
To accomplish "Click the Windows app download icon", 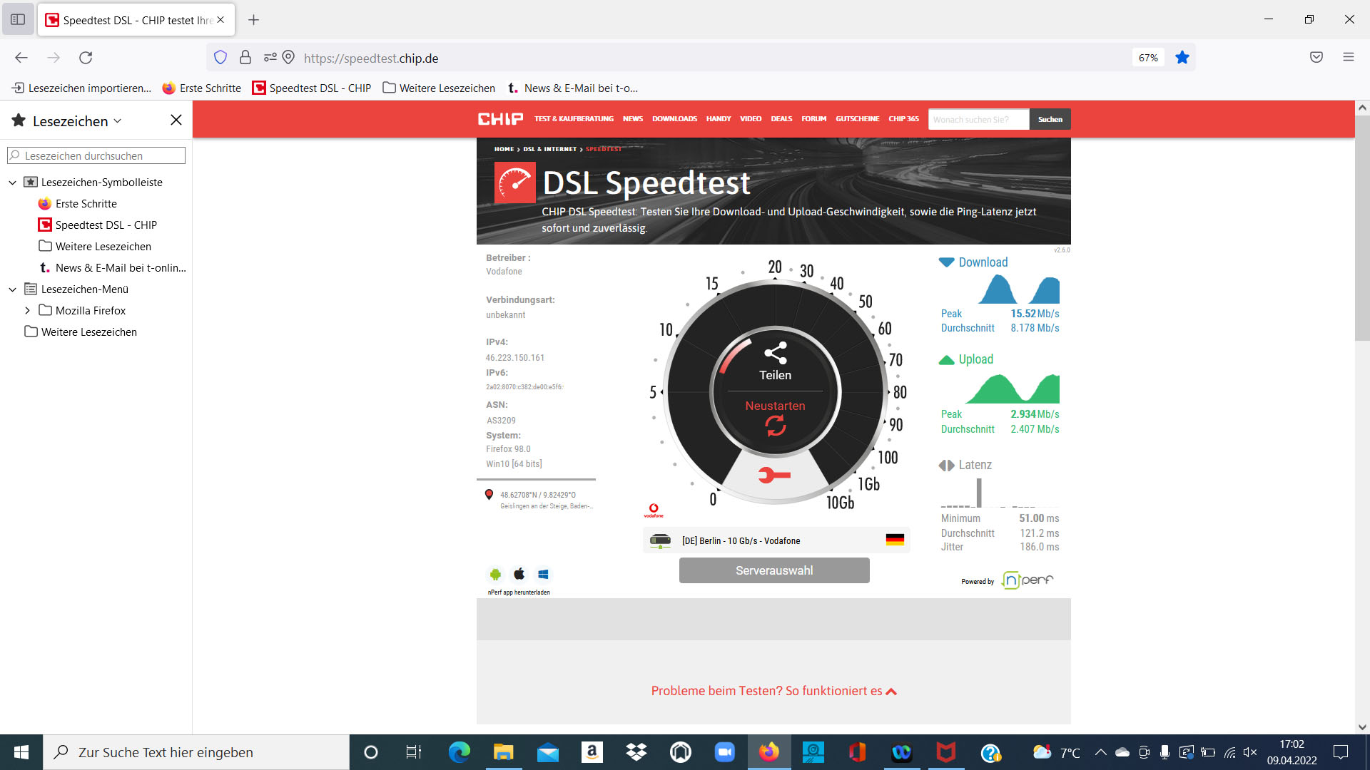I will click(543, 574).
